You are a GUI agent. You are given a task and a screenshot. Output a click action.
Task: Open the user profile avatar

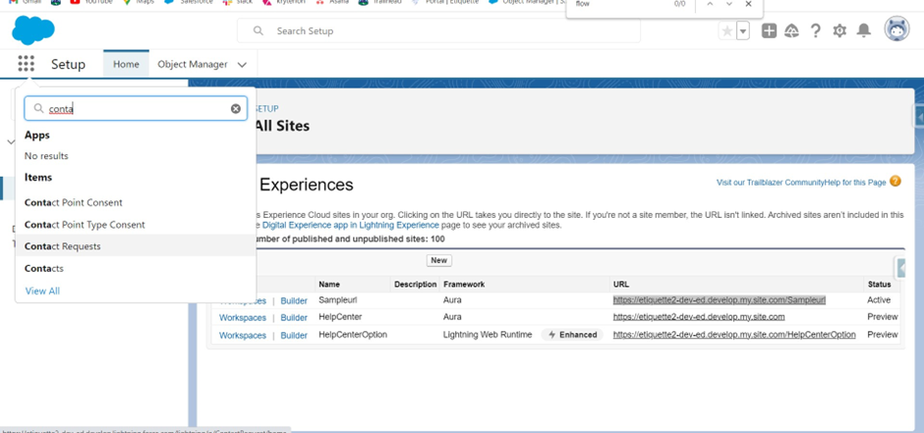pyautogui.click(x=896, y=28)
